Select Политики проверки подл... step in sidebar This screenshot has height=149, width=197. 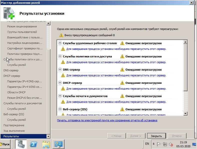coord(25,54)
